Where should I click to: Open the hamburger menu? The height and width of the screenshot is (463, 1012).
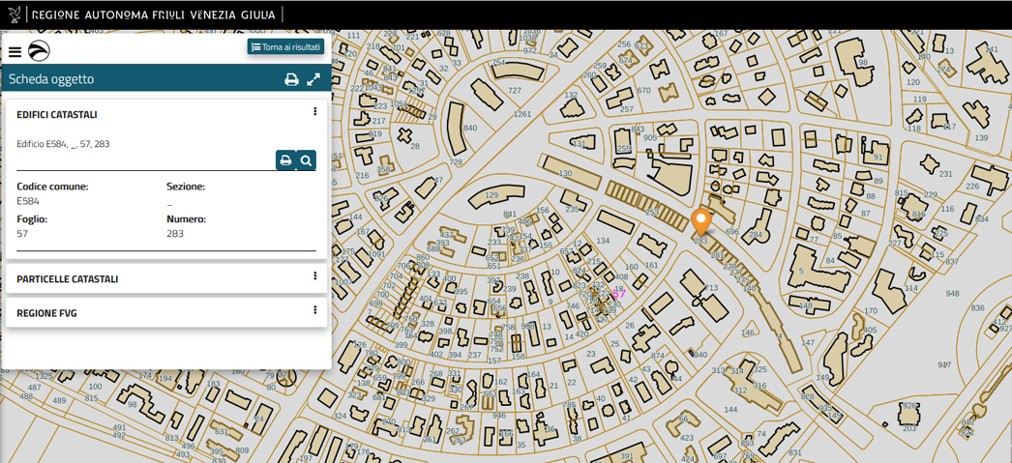(x=15, y=52)
